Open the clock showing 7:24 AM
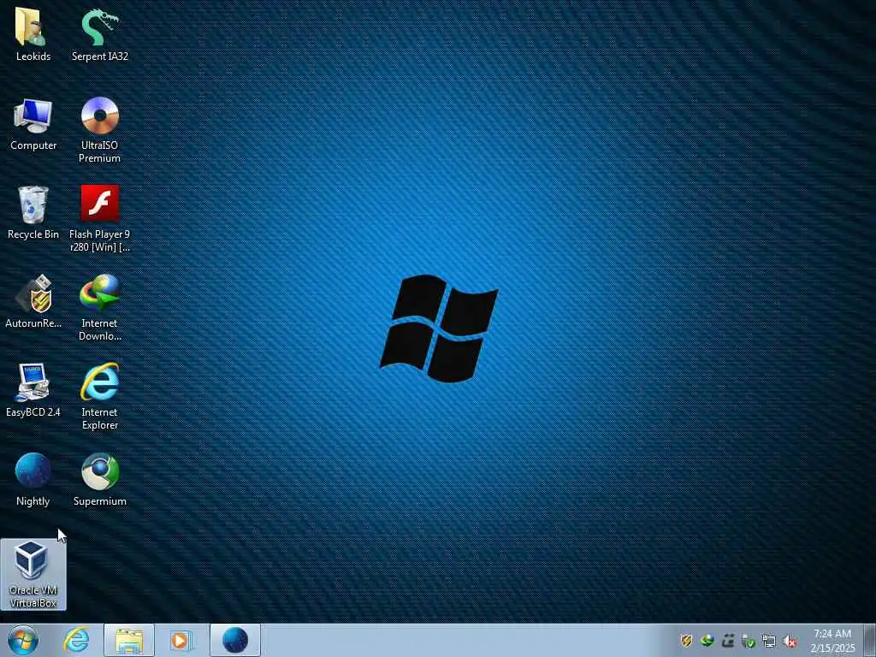This screenshot has width=876, height=657. pos(832,641)
